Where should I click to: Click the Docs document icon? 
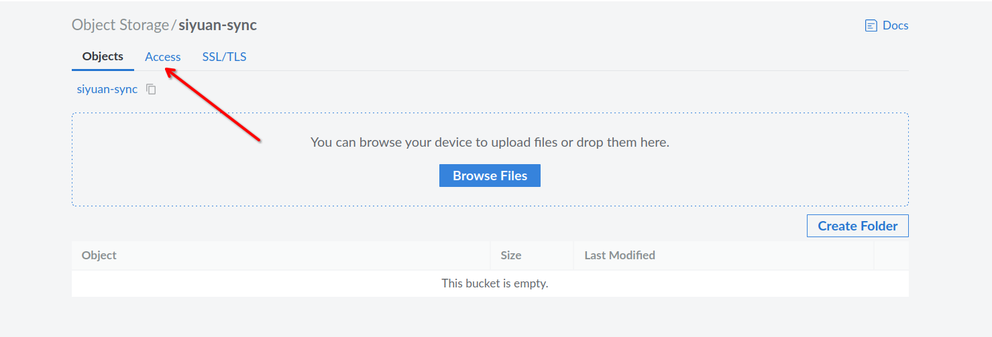coord(871,25)
